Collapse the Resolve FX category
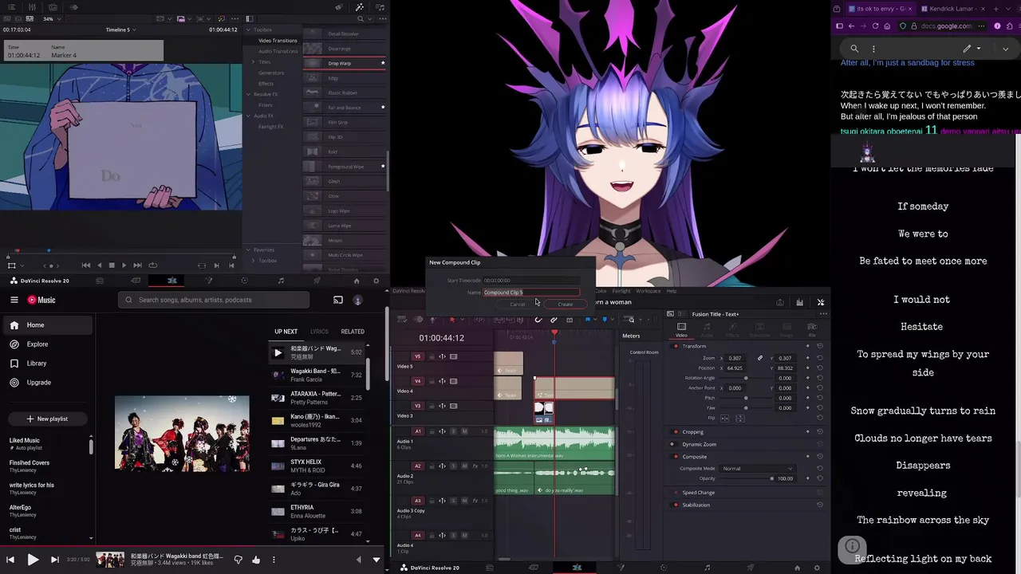This screenshot has height=574, width=1021. (248, 94)
